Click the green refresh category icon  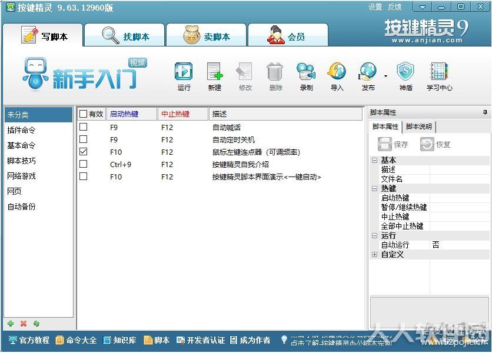point(36,324)
